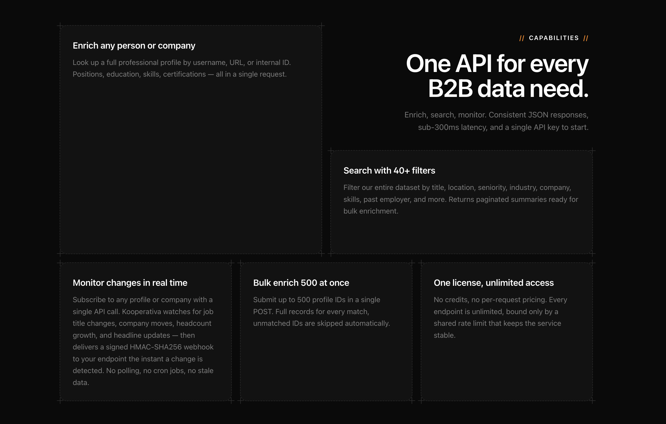Screen dimensions: 666x424
Task: Click the 'B2B data need.' headline line
Action: pos(508,88)
